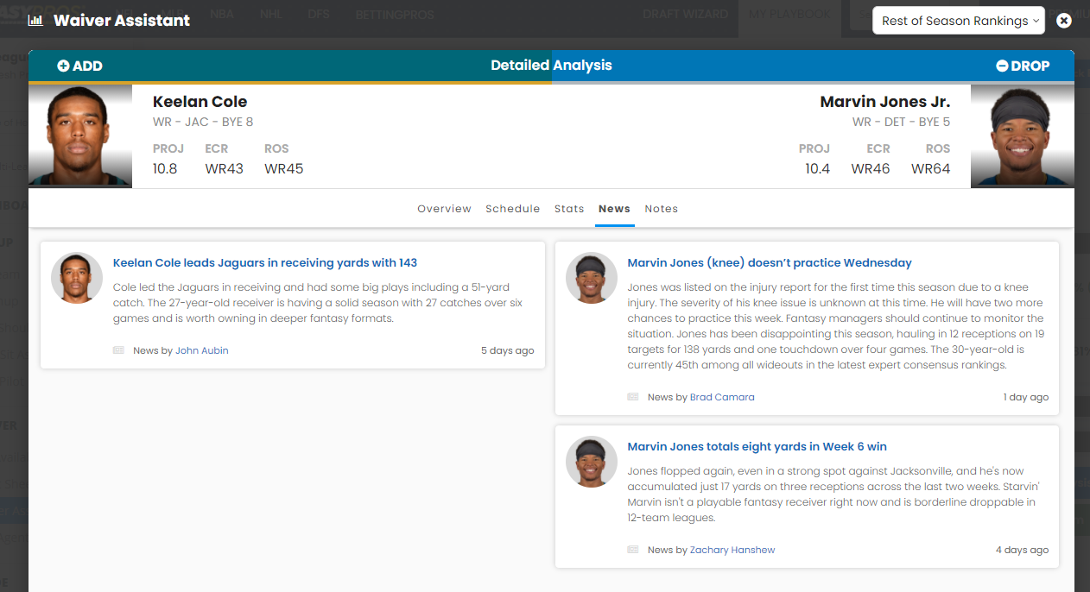Click Marvin Jones avatar in Week 6 card
1090x592 pixels.
(592, 462)
